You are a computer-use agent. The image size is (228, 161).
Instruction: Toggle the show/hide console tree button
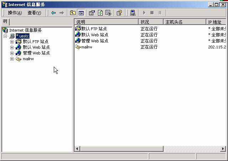click(x=81, y=13)
